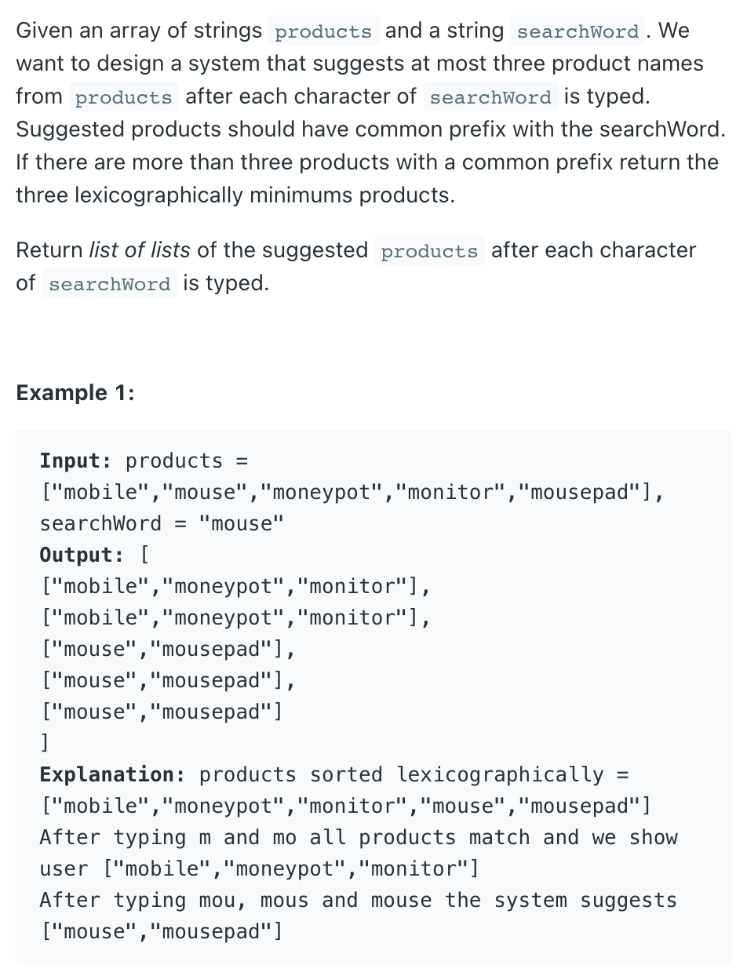The width and height of the screenshot is (747, 976).
Task: Click the final ["mouse","mousepad"] line at the bottom
Action: click(162, 931)
